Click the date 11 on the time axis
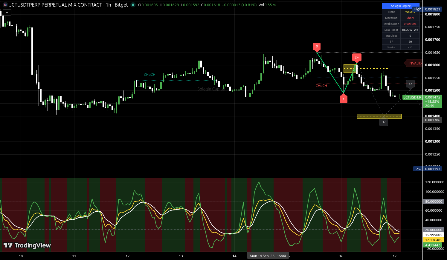Image resolution: width=447 pixels, height=260 pixels. point(74,256)
